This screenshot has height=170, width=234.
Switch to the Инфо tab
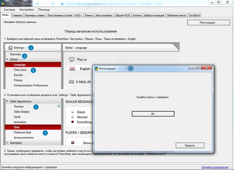pyautogui.click(x=5, y=15)
